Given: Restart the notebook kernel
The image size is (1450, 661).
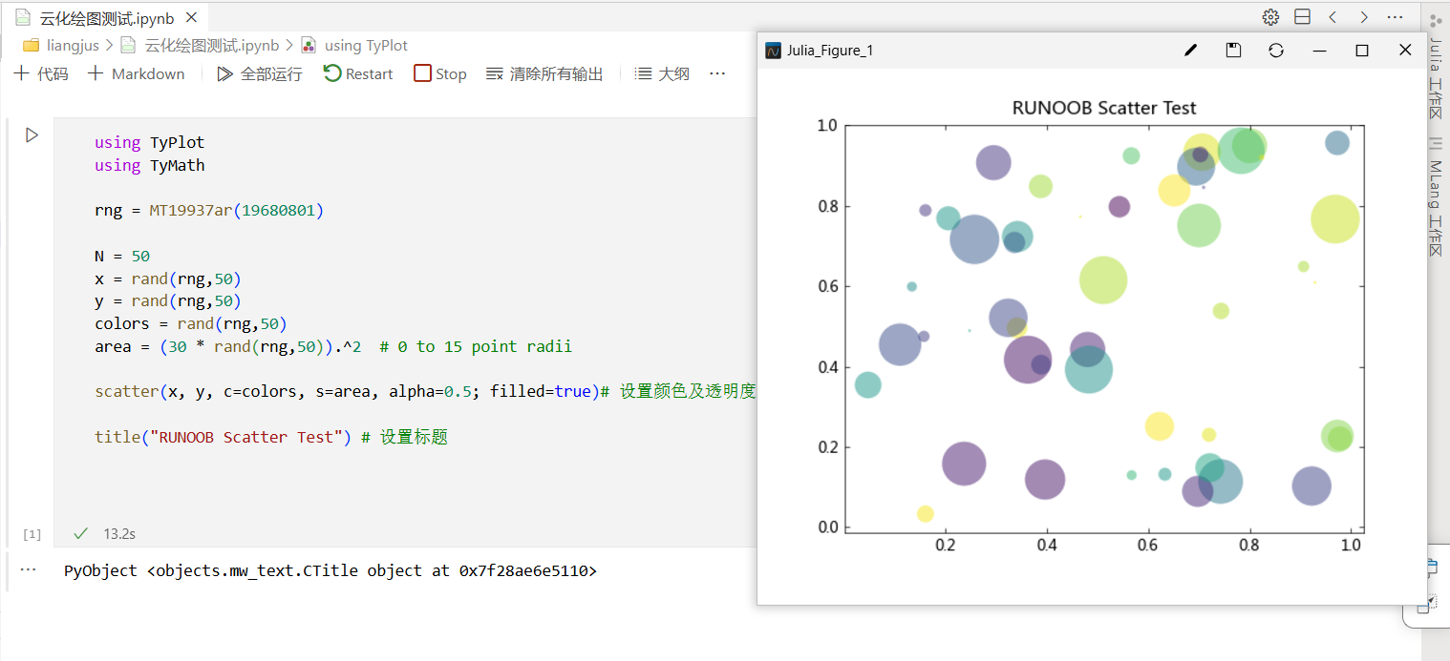Looking at the screenshot, I should 358,73.
